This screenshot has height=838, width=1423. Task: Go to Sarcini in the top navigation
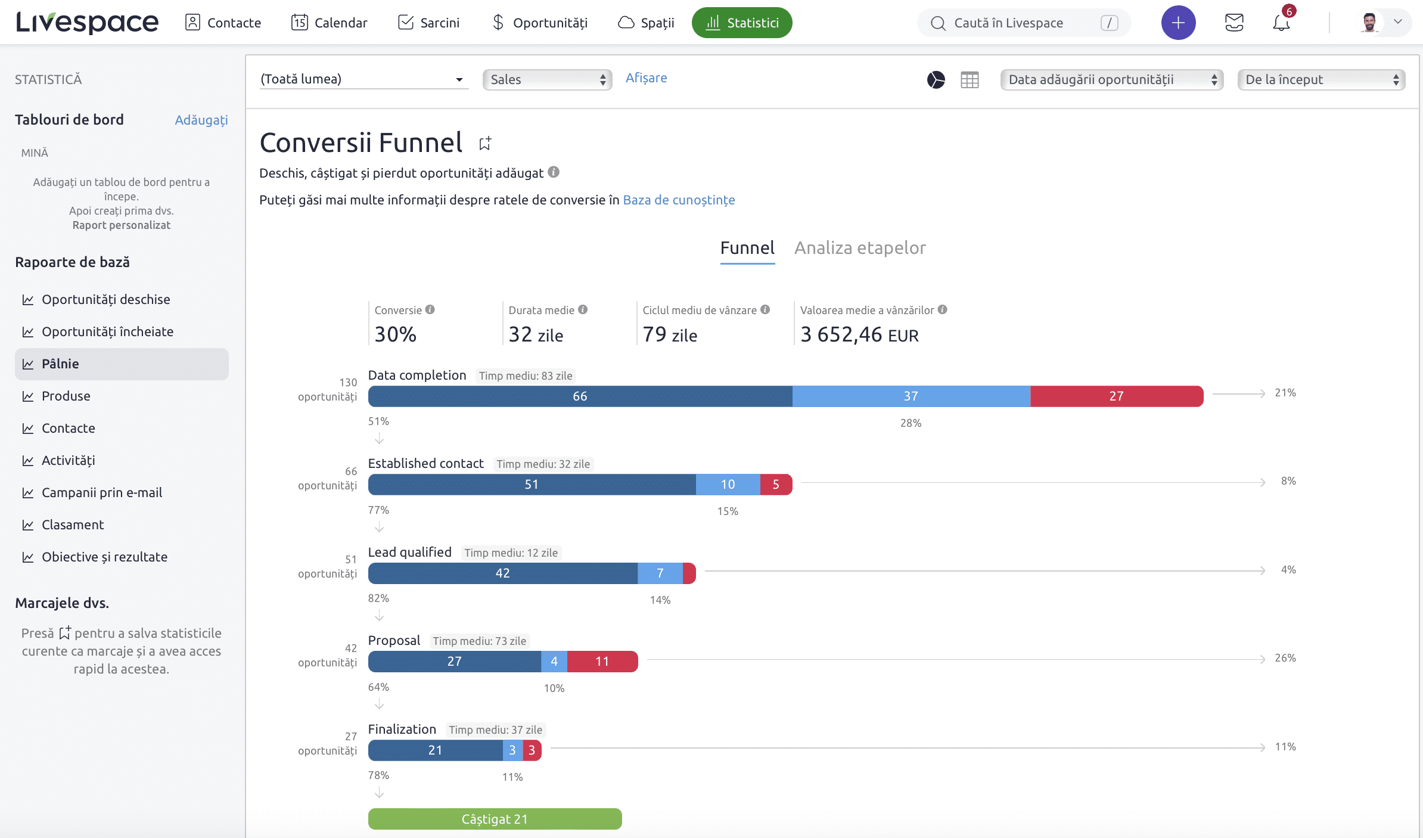[x=428, y=23]
